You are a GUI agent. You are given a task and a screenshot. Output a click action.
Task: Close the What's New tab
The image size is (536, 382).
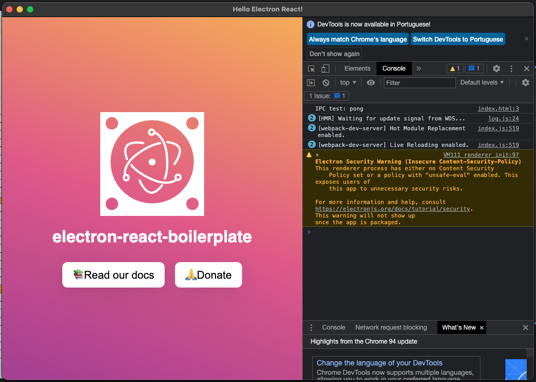[481, 328]
